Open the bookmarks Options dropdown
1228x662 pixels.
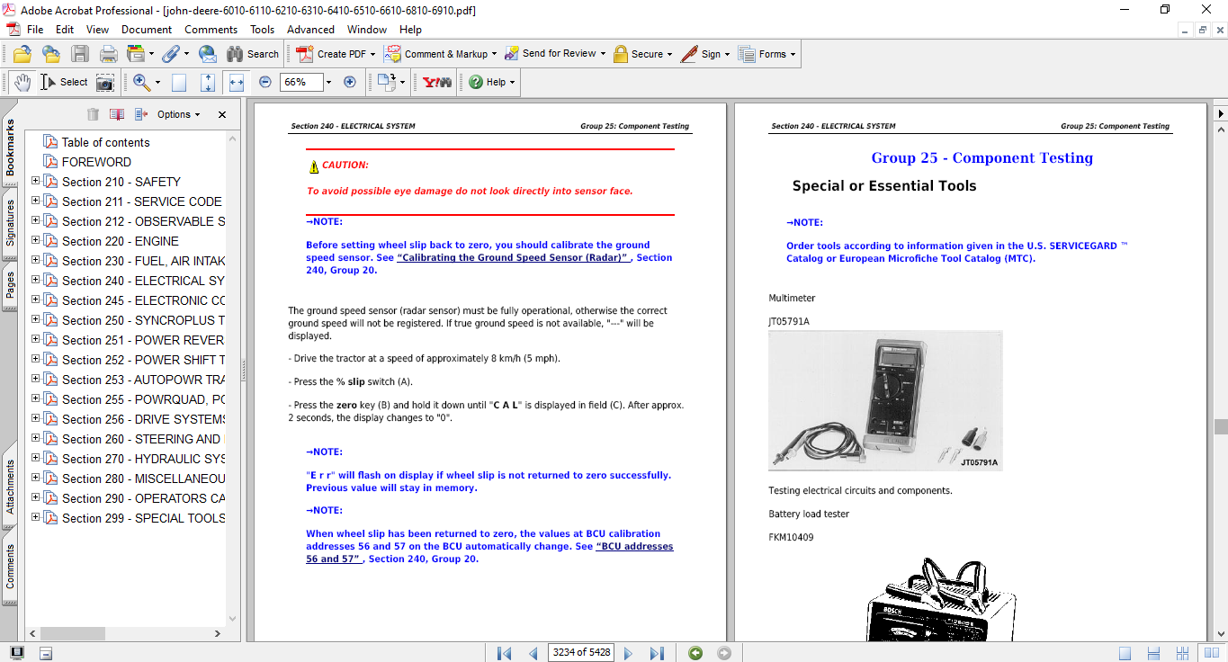point(179,114)
